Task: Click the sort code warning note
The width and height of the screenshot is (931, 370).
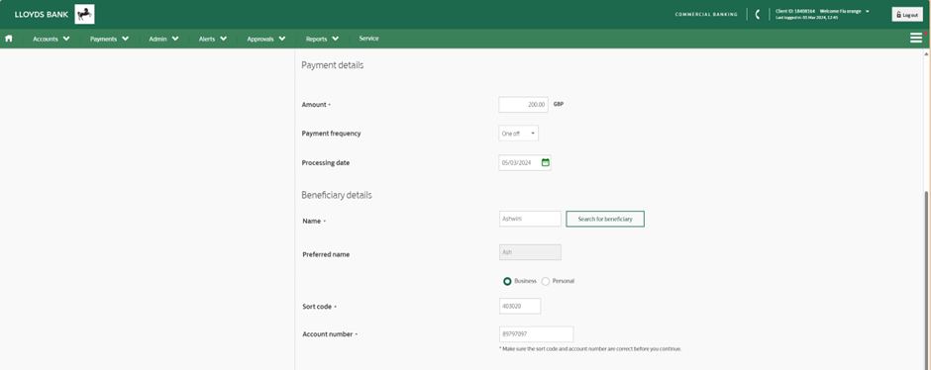Action: [590, 348]
